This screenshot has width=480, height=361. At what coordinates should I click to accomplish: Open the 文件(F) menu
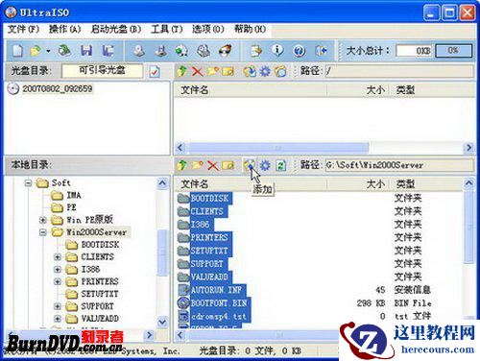click(x=24, y=29)
